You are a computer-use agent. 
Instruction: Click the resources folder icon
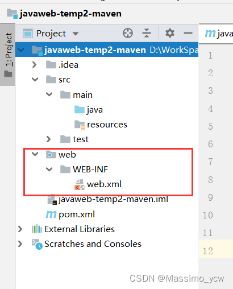tap(80, 125)
